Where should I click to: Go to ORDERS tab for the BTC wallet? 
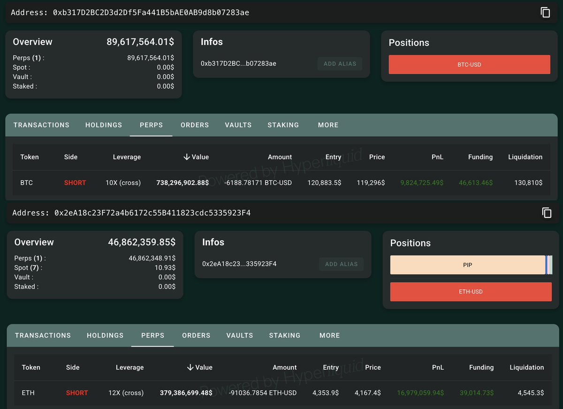pyautogui.click(x=195, y=125)
